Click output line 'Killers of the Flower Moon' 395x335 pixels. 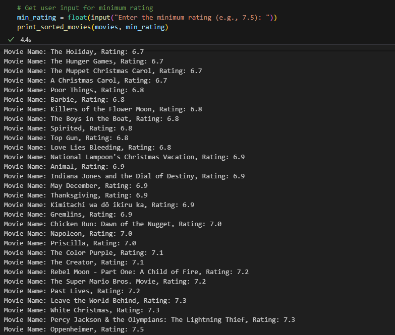tap(103, 109)
